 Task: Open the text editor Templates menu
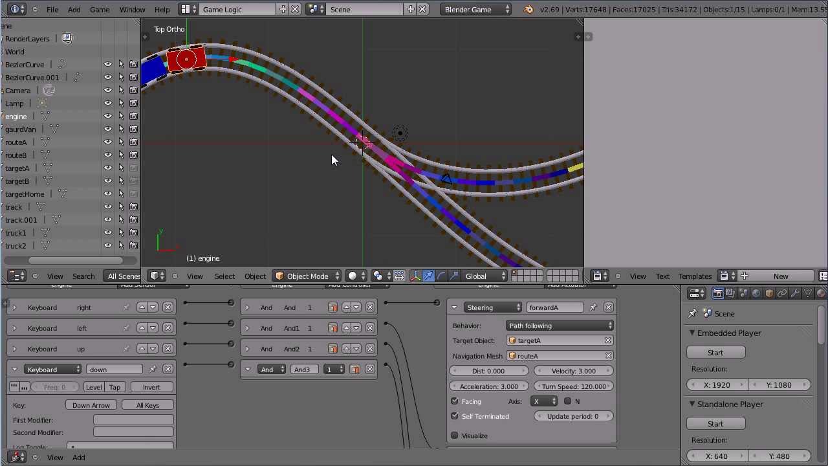tap(695, 276)
